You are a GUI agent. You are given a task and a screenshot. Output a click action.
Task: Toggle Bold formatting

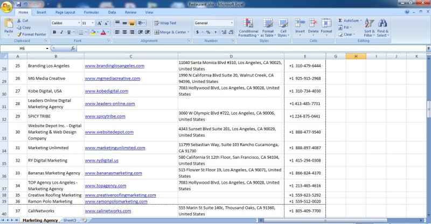point(54,32)
